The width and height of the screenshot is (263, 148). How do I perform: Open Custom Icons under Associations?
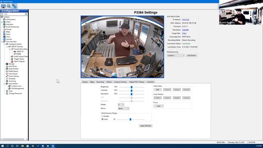point(16,86)
